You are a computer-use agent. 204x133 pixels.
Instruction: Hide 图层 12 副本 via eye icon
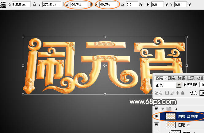[x=156, y=116]
